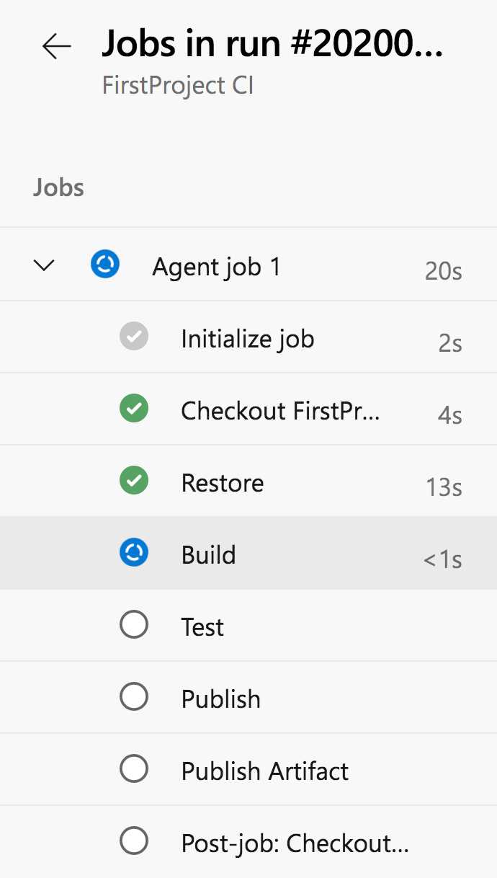Open the Checkout FirstPr step
The height and width of the screenshot is (878, 497).
point(281,410)
